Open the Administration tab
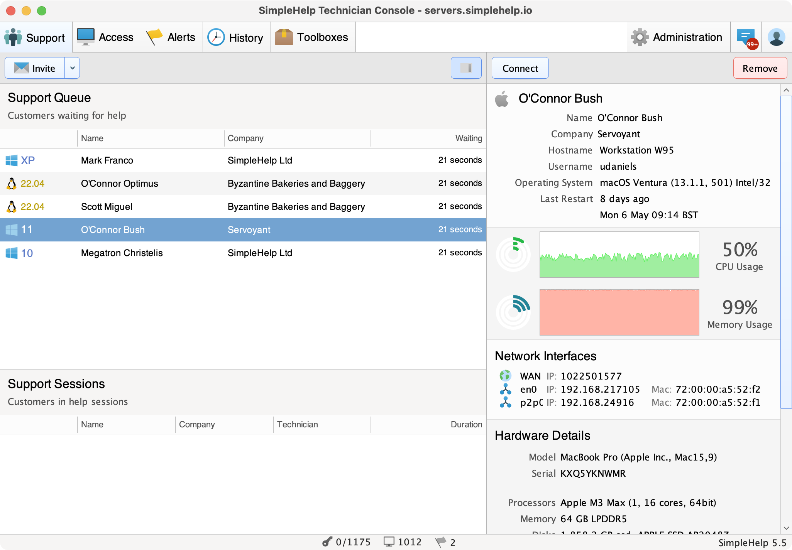Viewport: 792px width, 550px height. click(678, 37)
